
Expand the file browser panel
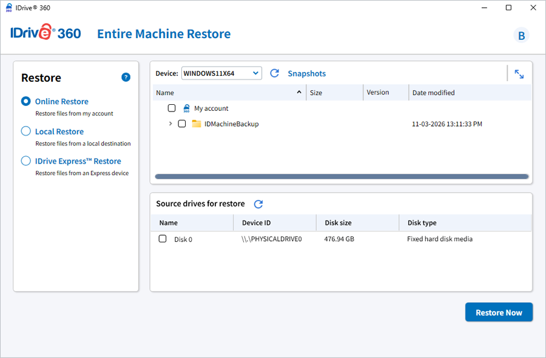tap(519, 74)
